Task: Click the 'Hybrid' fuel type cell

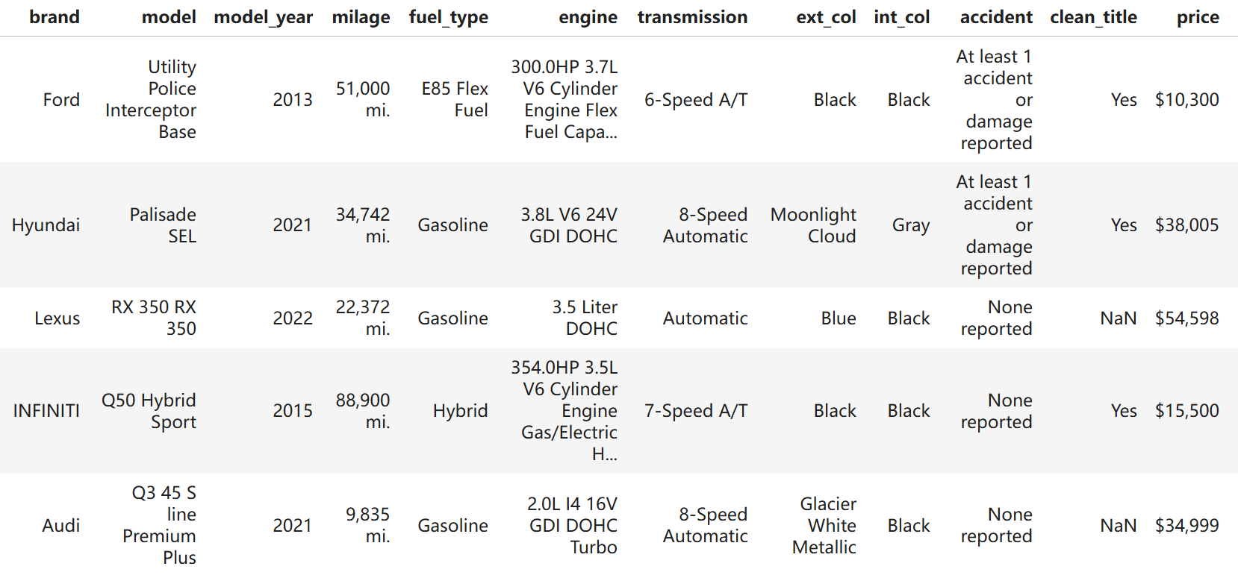Action: [x=460, y=411]
